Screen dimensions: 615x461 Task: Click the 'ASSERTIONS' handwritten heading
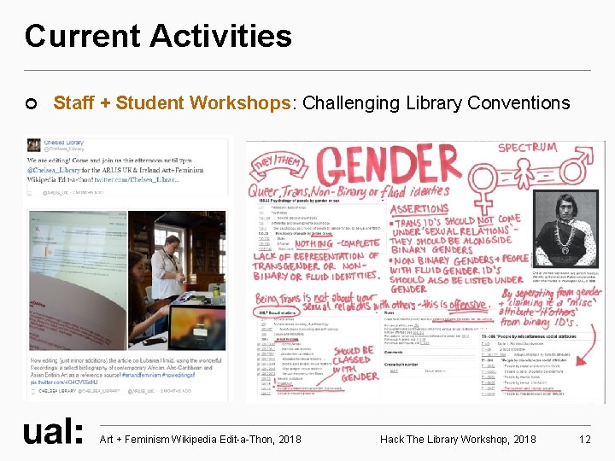(x=419, y=210)
